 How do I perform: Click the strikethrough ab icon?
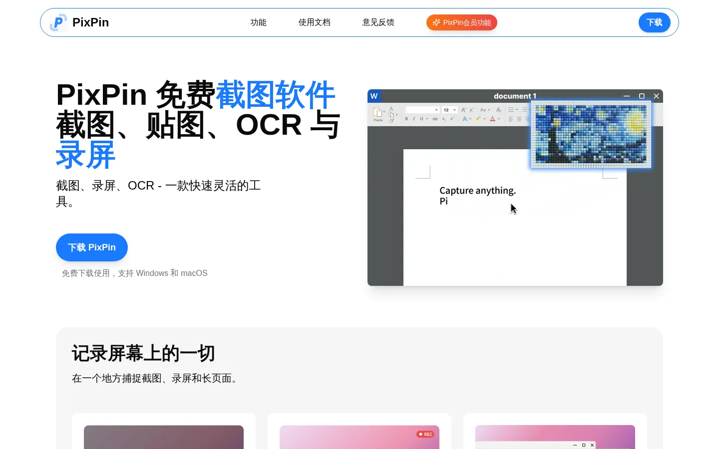click(435, 119)
